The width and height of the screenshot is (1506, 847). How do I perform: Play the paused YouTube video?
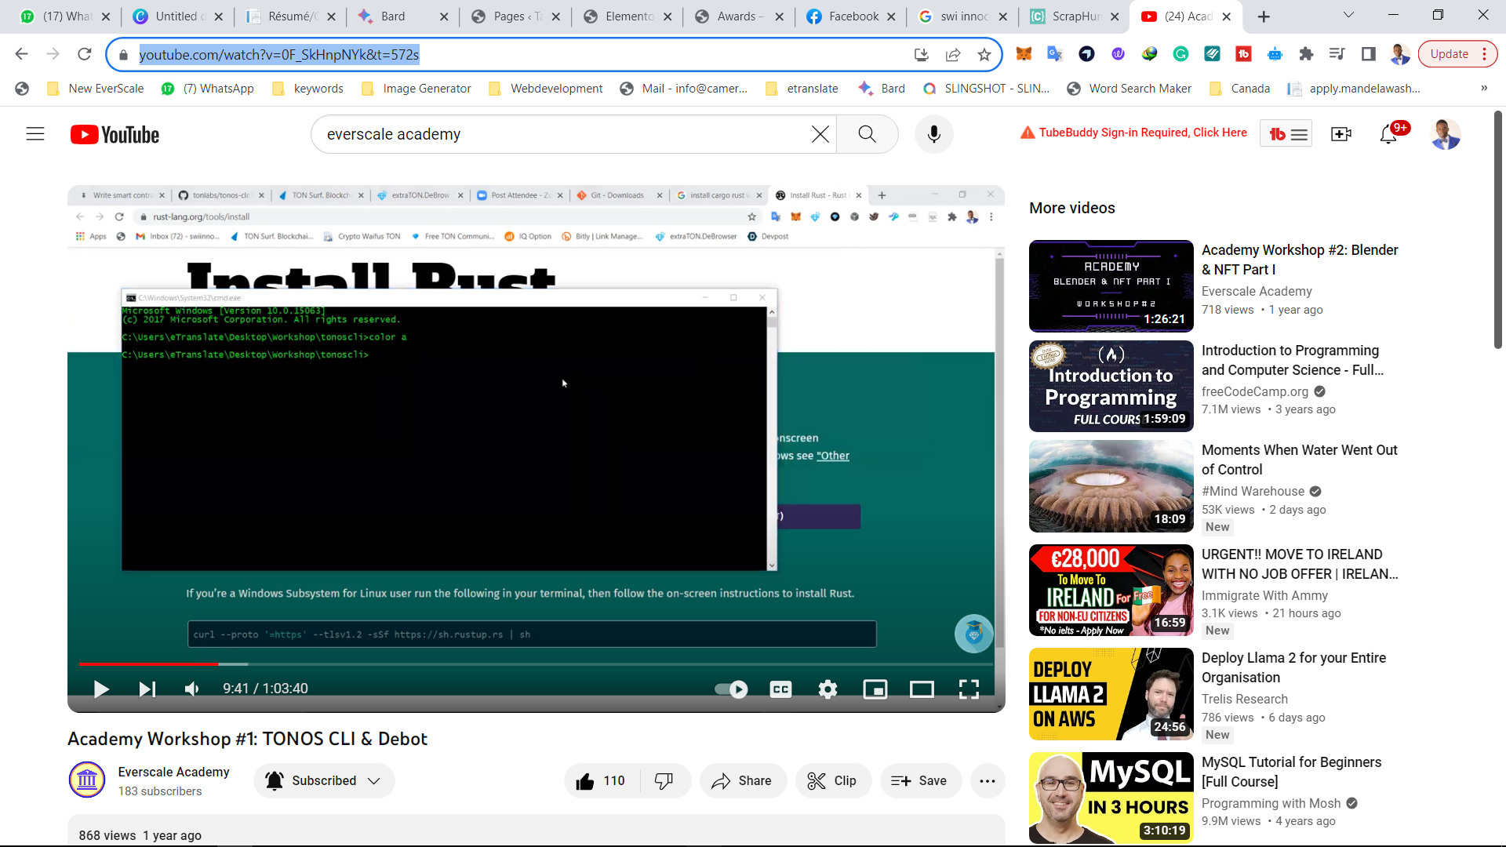point(100,689)
